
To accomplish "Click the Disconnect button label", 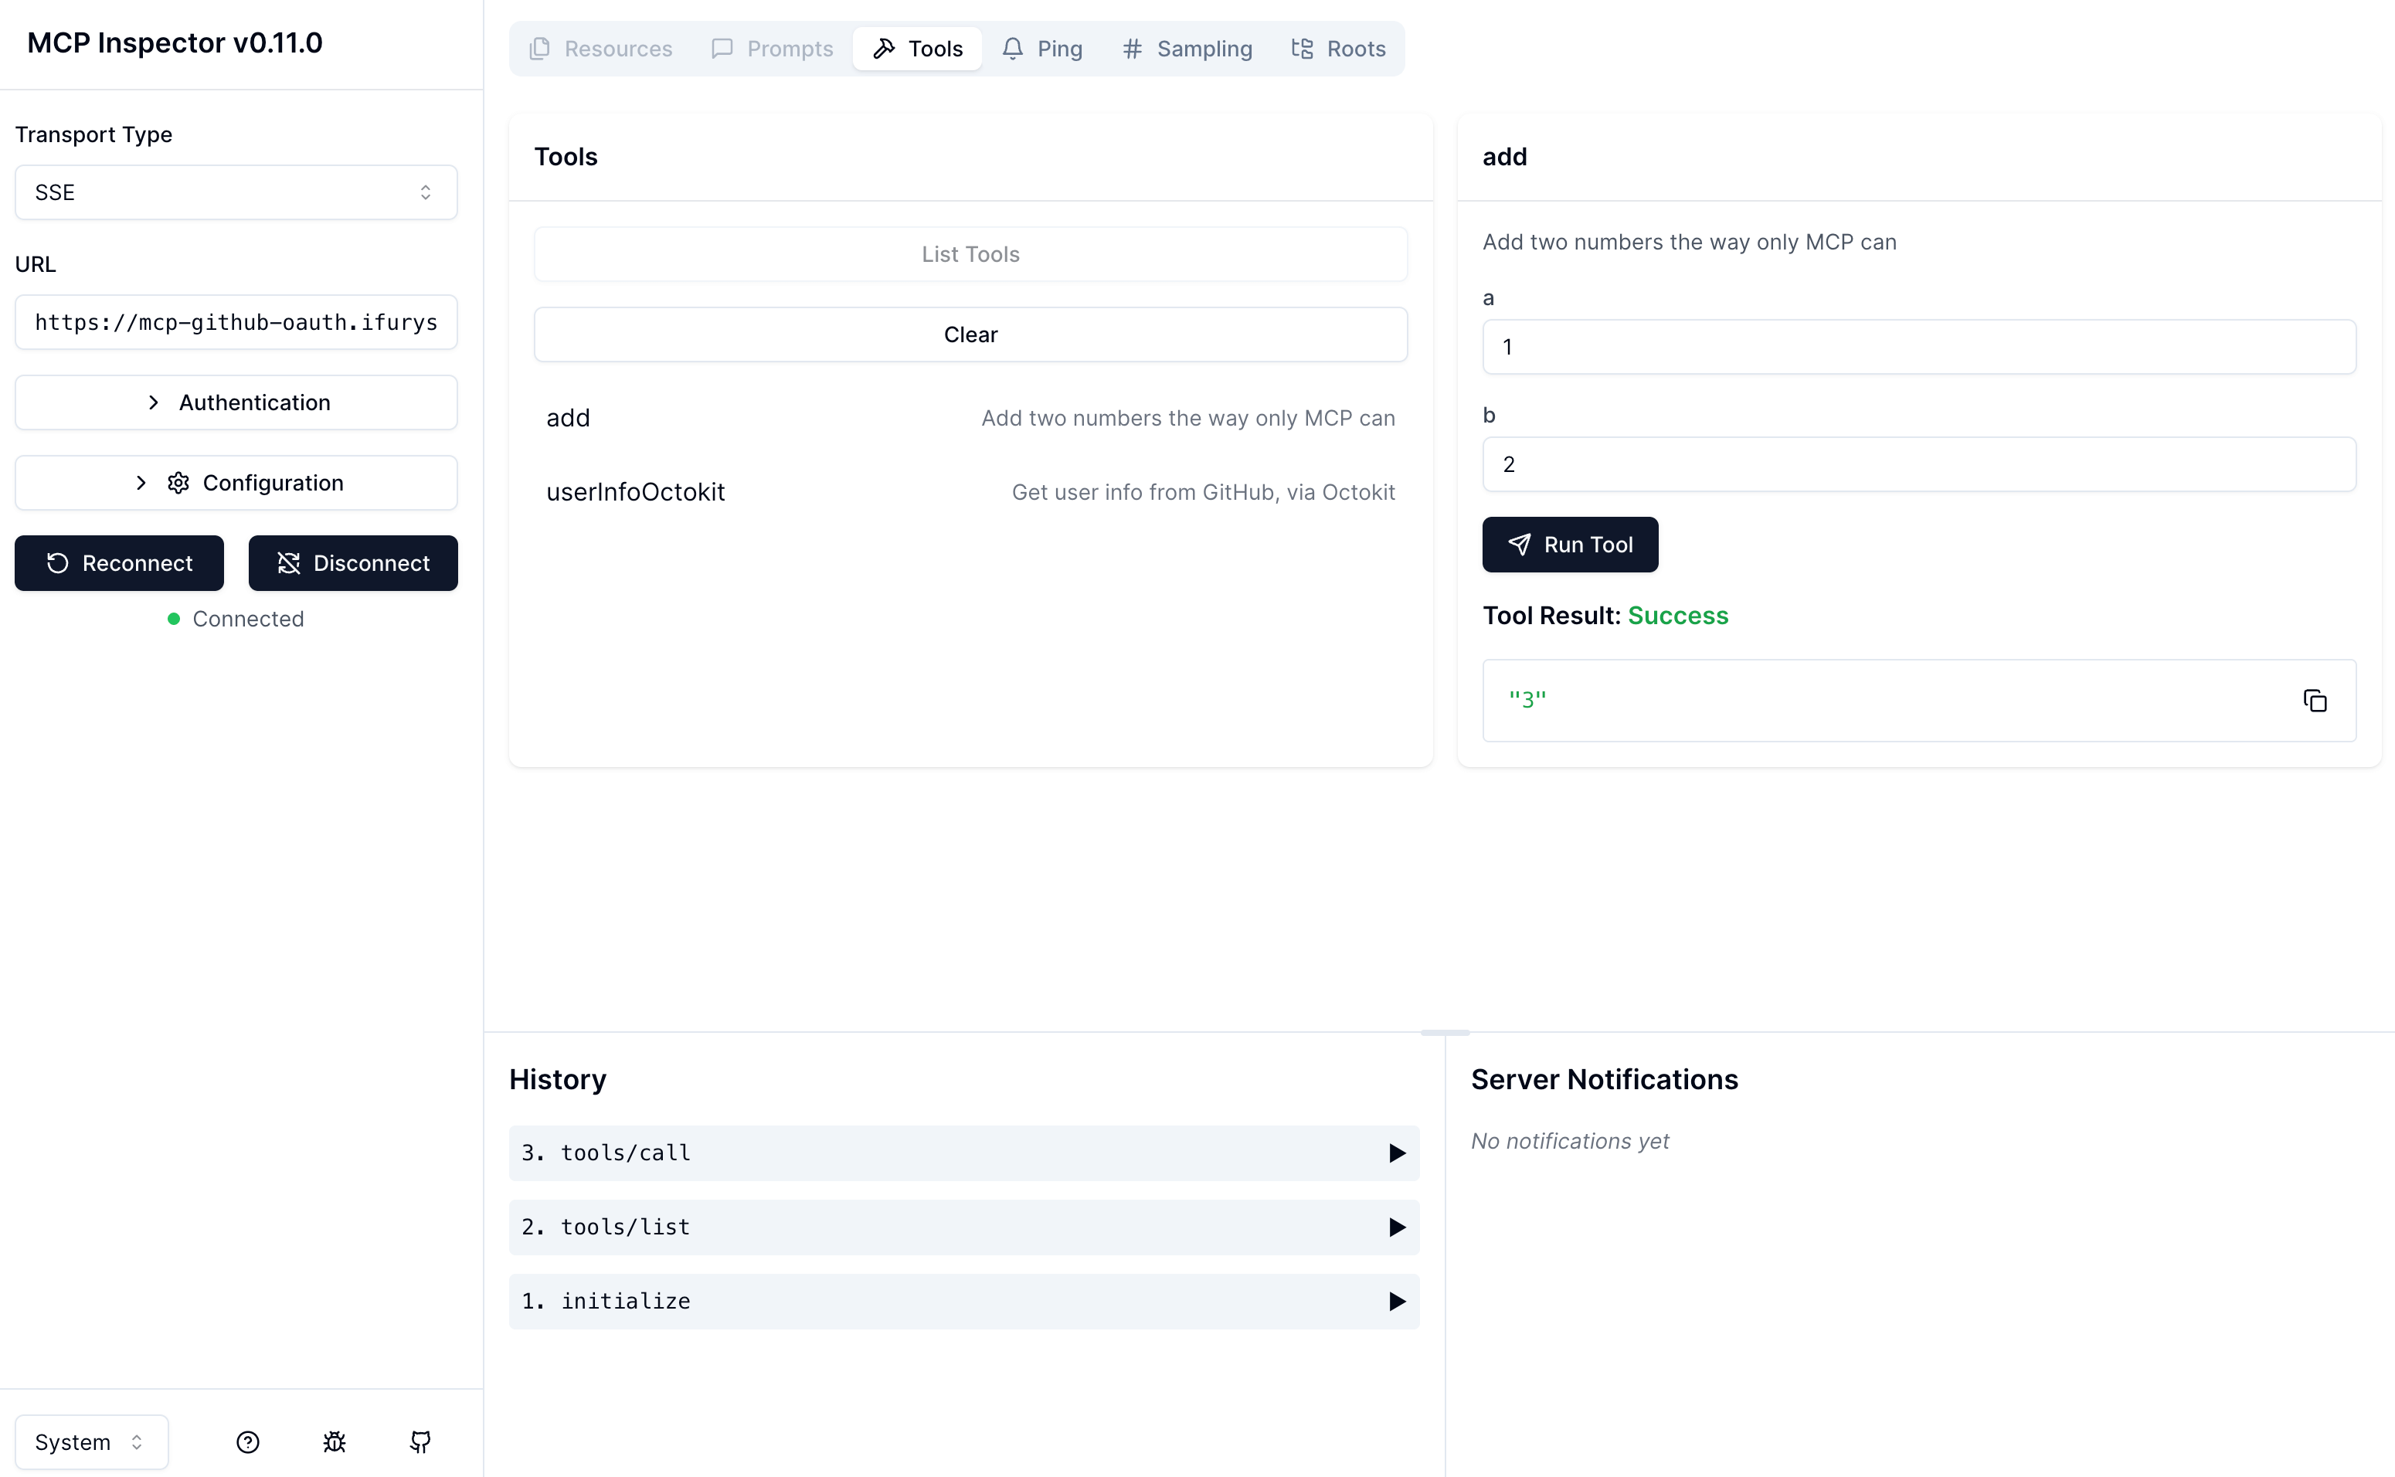I will pyautogui.click(x=371, y=562).
